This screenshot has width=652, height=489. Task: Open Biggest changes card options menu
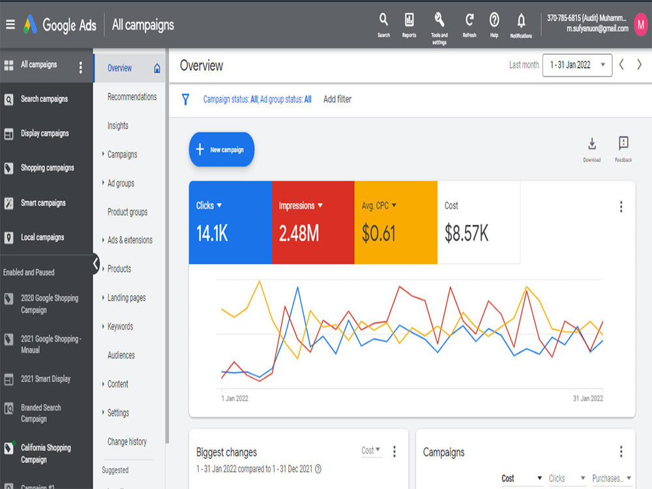(x=394, y=451)
